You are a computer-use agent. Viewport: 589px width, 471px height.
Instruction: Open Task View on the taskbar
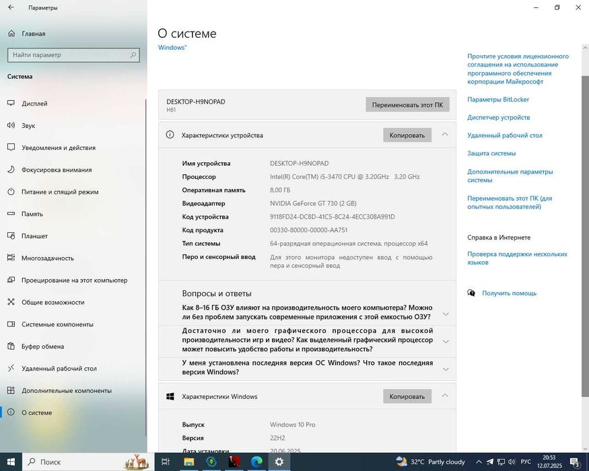[x=166, y=462]
